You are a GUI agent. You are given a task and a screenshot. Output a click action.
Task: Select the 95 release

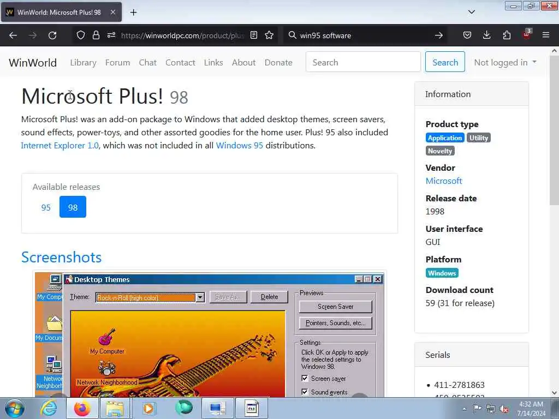[x=46, y=207]
